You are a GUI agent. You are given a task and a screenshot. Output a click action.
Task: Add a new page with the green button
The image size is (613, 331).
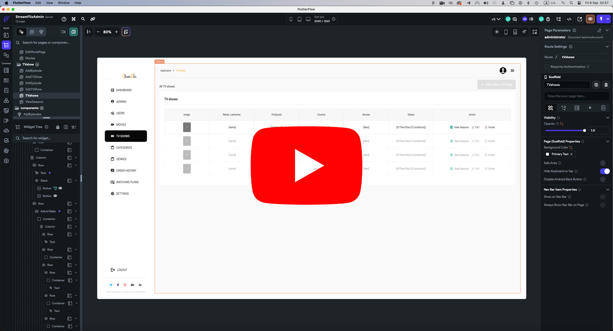[x=74, y=32]
